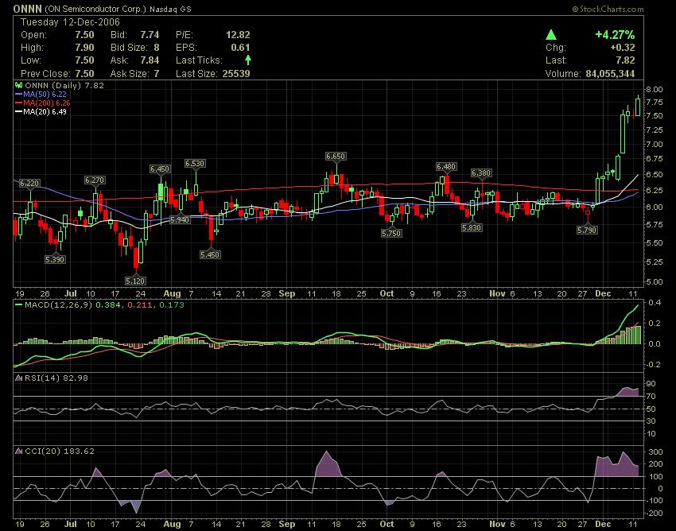Click the candlestick icon beside ONNN (Daily)
The height and width of the screenshot is (531, 676).
18,85
